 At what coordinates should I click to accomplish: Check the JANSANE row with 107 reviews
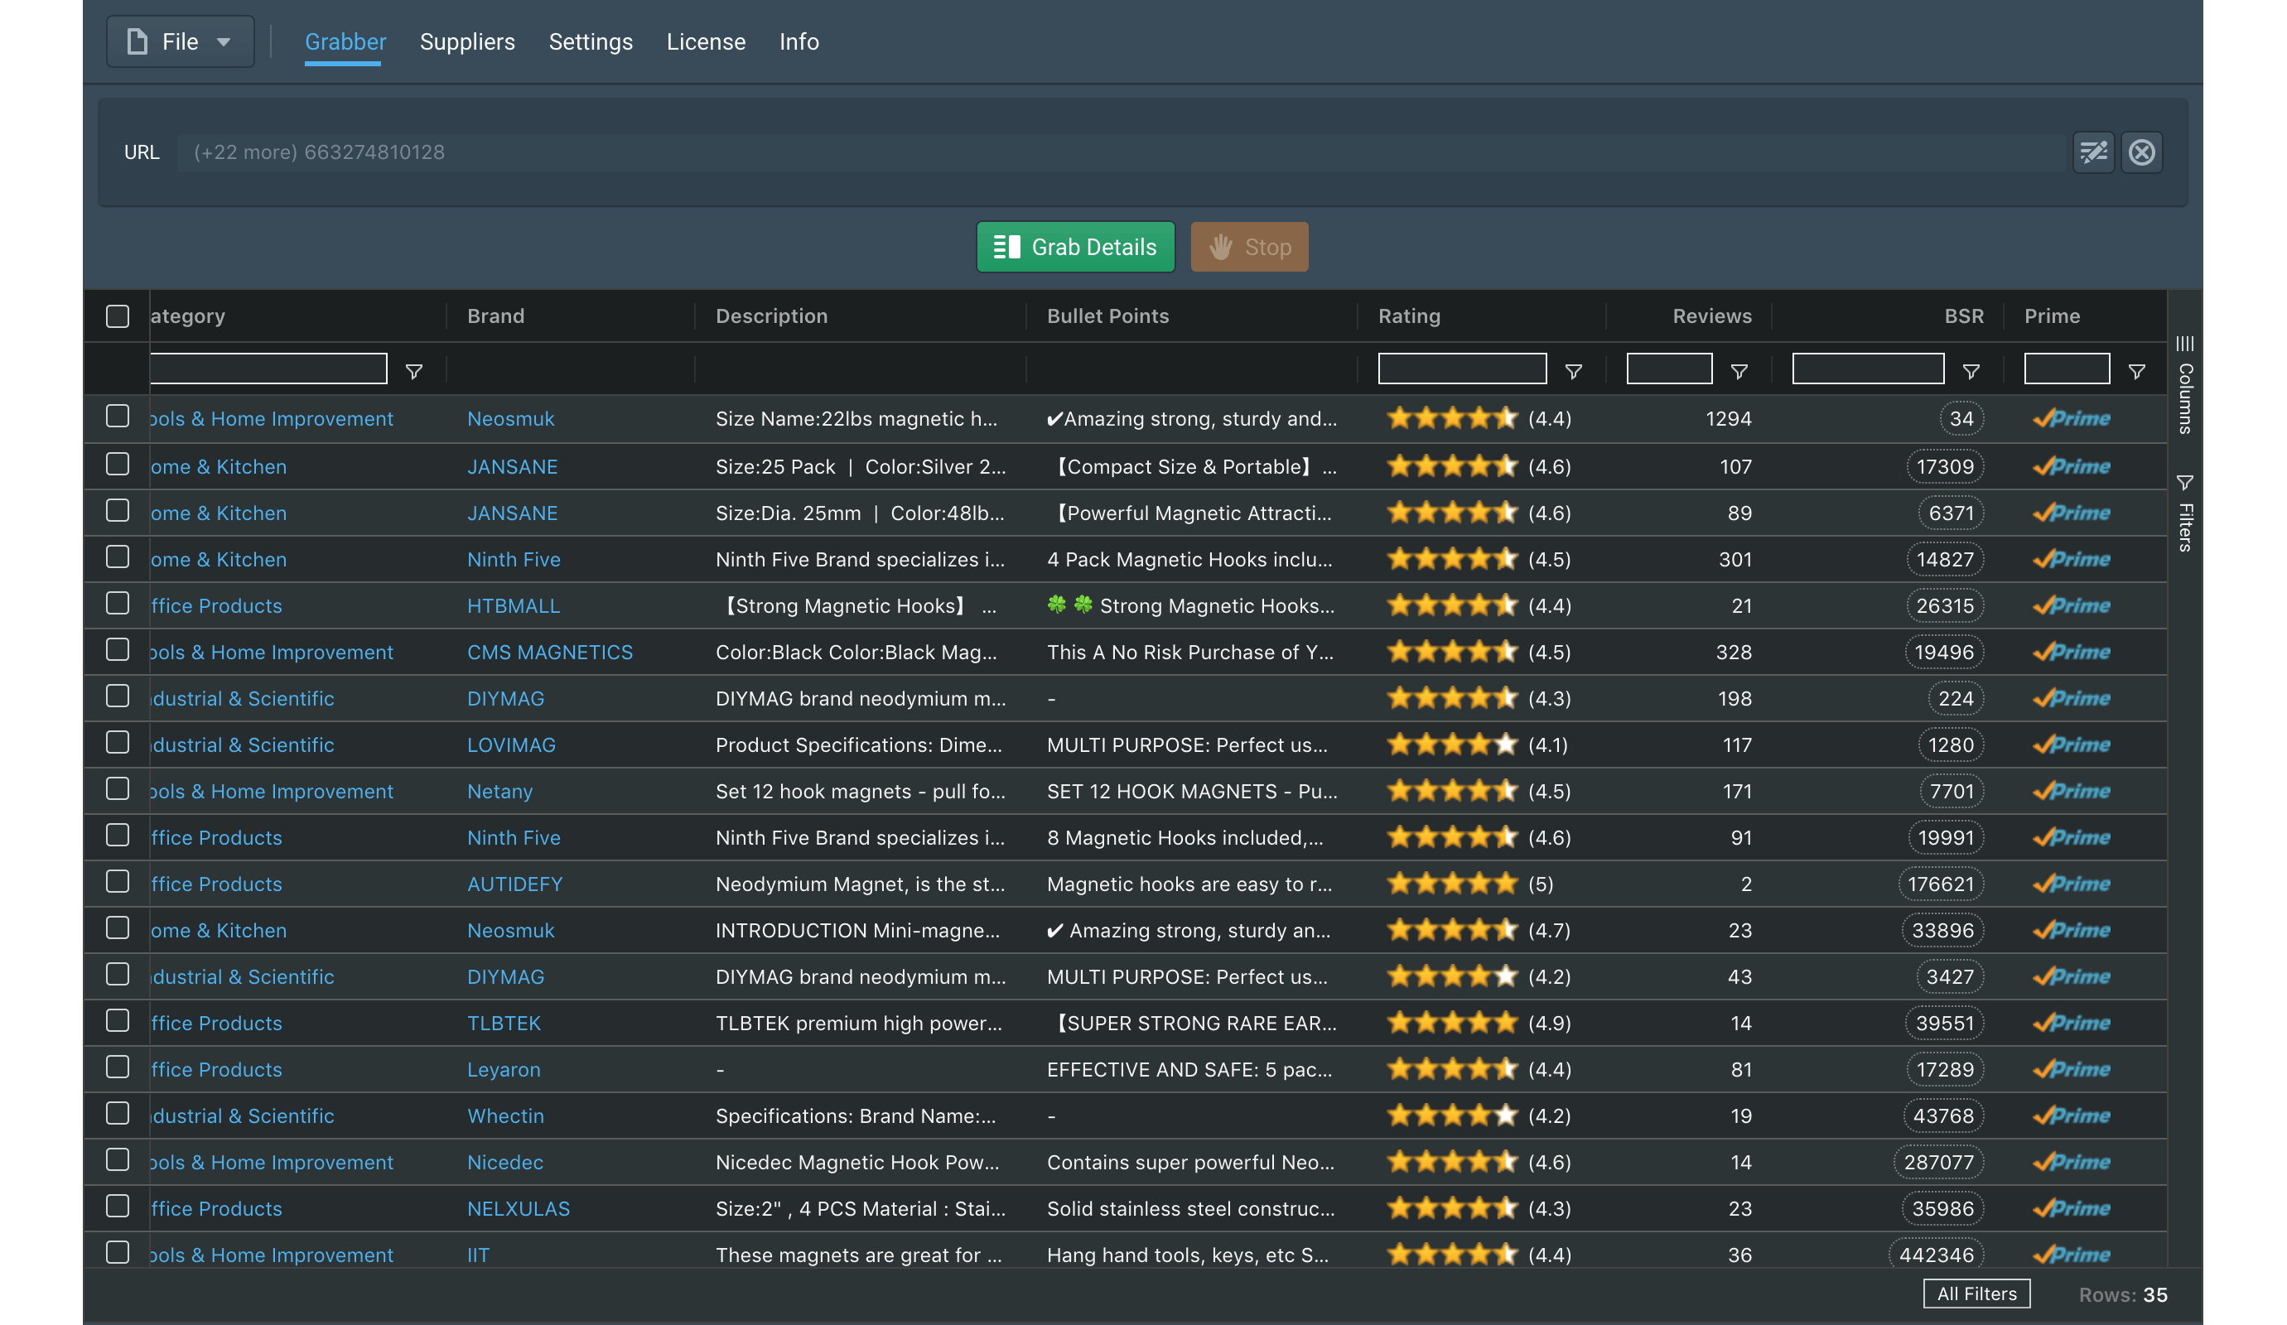[x=117, y=464]
